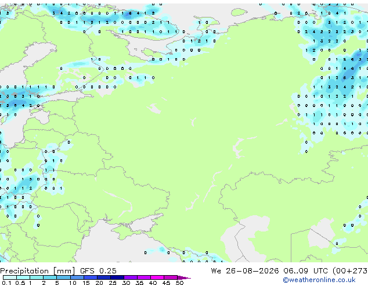Click the '0.1' legend scale label
Screen dimensions: 368x285
click(x=6, y=283)
